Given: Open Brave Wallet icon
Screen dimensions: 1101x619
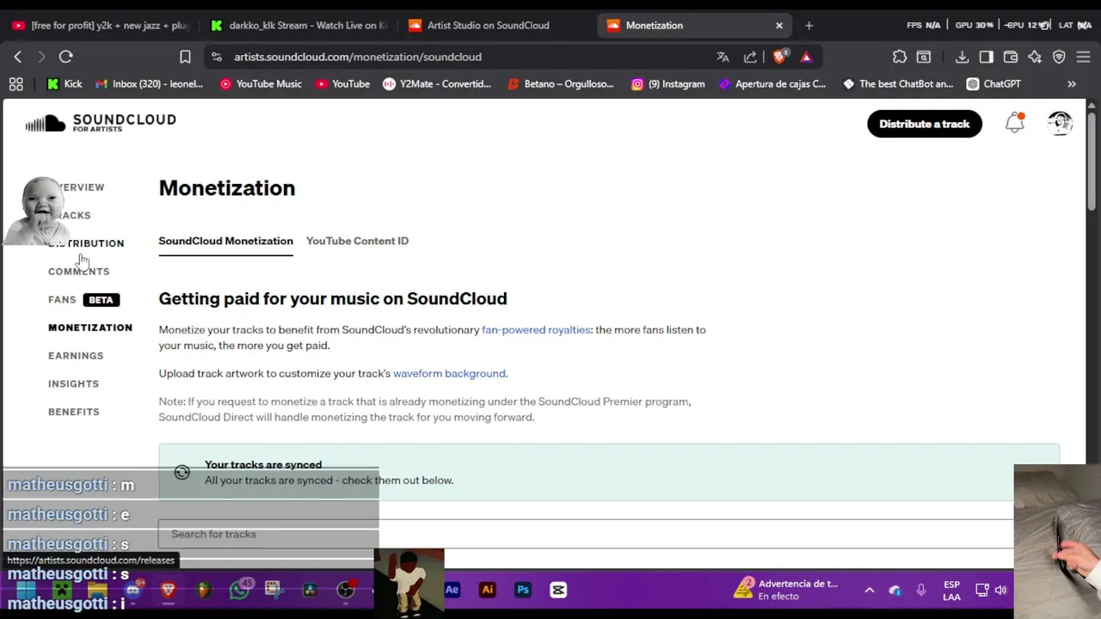Looking at the screenshot, I should pyautogui.click(x=1011, y=57).
